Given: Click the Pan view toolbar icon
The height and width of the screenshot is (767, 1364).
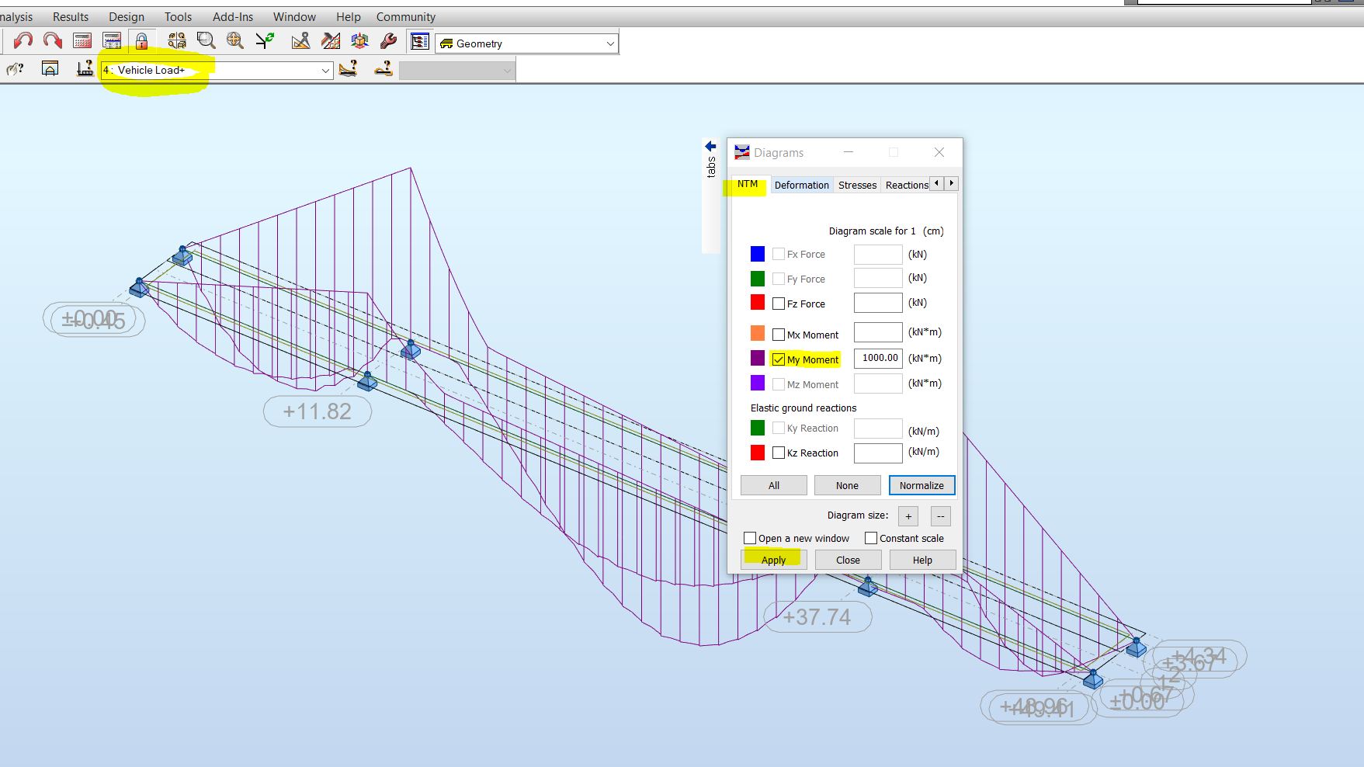Looking at the screenshot, I should (x=234, y=40).
